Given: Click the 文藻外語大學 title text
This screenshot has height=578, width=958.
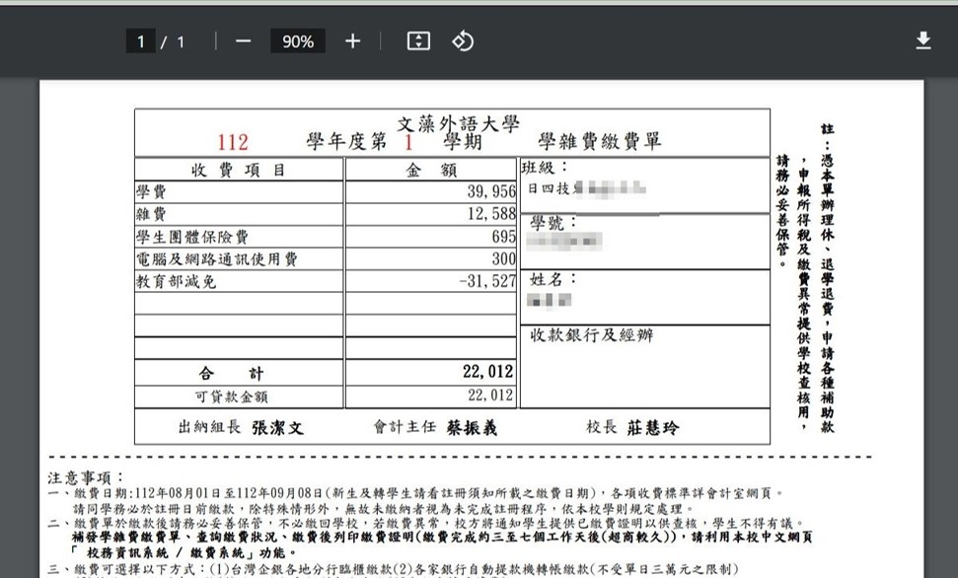Looking at the screenshot, I should coord(458,124).
